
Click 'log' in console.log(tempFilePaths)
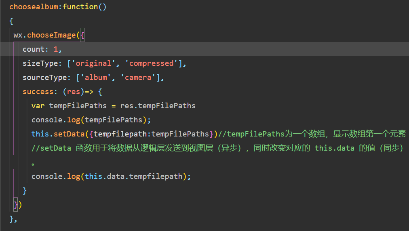pos(74,120)
